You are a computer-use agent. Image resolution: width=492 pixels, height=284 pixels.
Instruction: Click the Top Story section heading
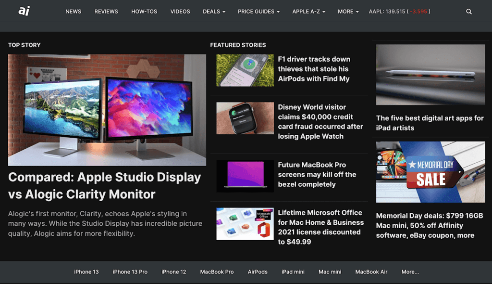[x=24, y=45]
